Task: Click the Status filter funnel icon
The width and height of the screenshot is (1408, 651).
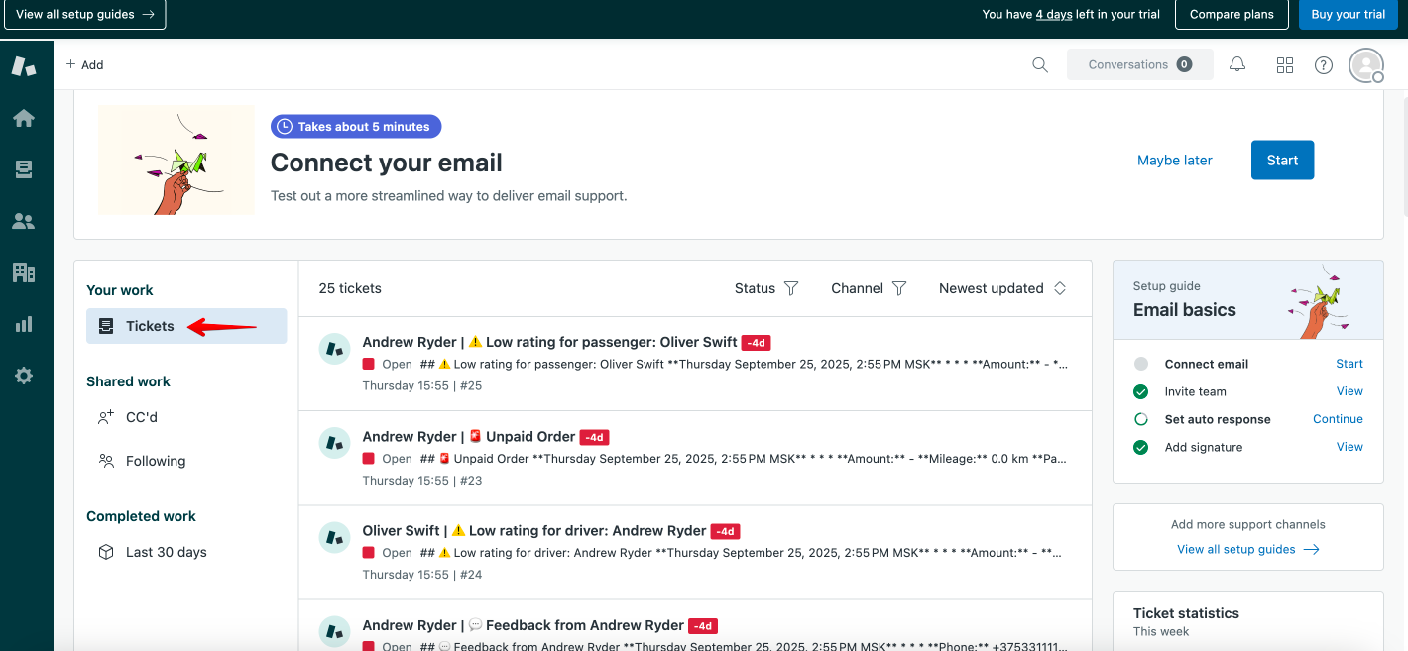Action: 791,288
